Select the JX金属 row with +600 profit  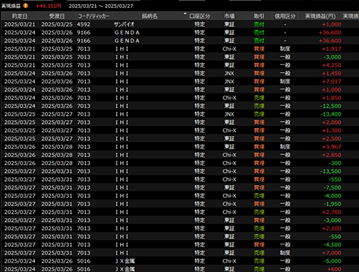click(x=179, y=269)
